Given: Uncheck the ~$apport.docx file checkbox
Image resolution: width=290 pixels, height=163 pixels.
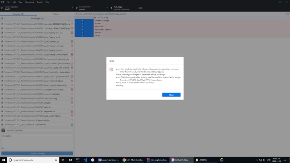Looking at the screenshot, I should click(x=2, y=125).
